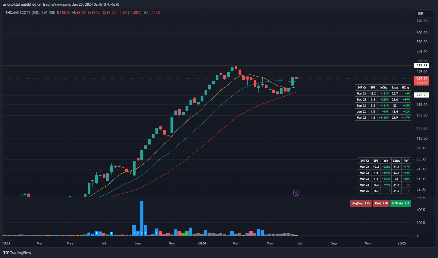Click +147% sales change cell
The image size is (438, 258).
405,117
